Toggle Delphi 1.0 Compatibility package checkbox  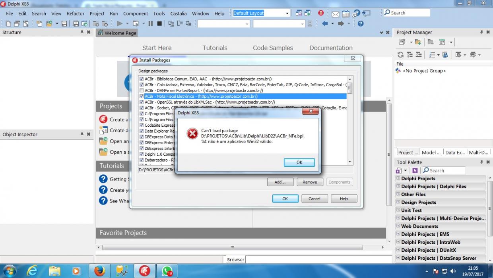tap(141, 154)
